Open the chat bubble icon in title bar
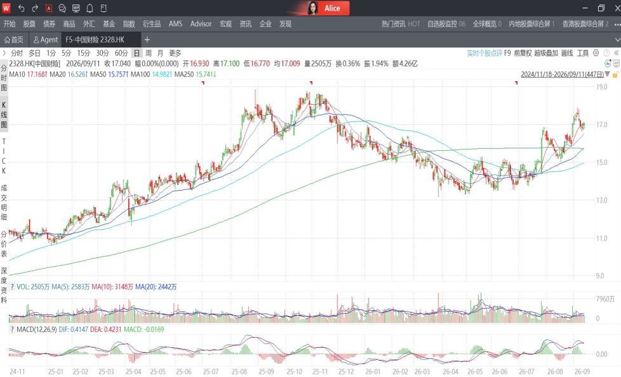 (62, 8)
